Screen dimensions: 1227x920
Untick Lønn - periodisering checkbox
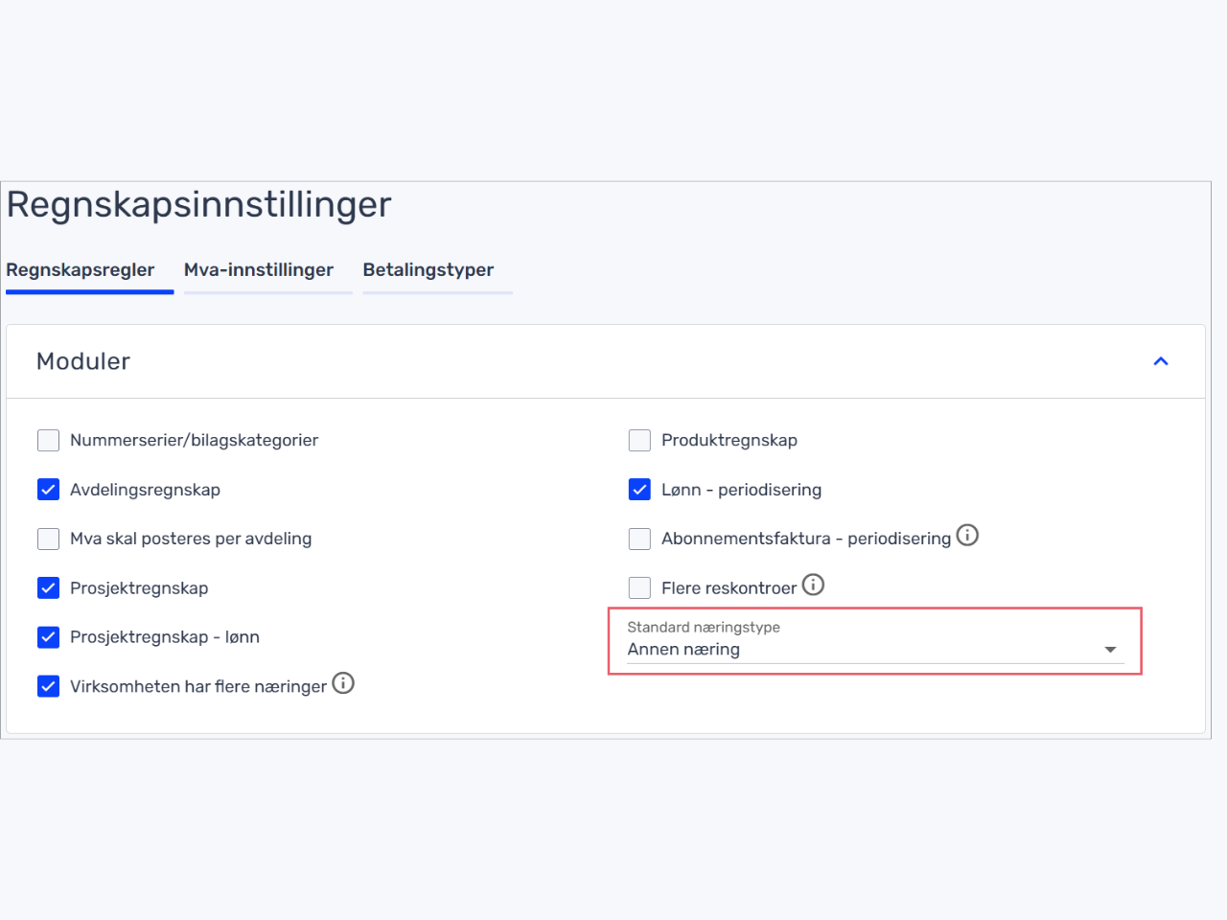pyautogui.click(x=639, y=490)
